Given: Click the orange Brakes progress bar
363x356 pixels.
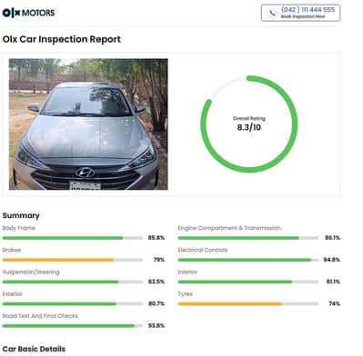Looking at the screenshot, I should click(73, 260).
